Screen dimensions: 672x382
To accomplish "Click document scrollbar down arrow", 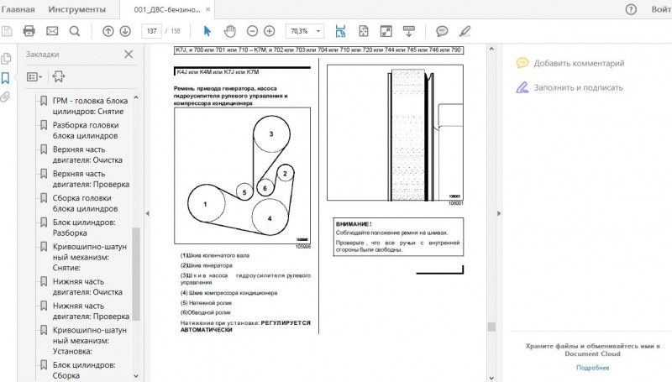I will tap(491, 378).
